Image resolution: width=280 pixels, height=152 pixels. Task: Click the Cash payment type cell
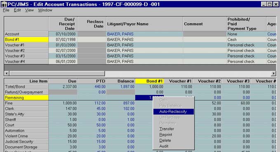tap(246, 40)
